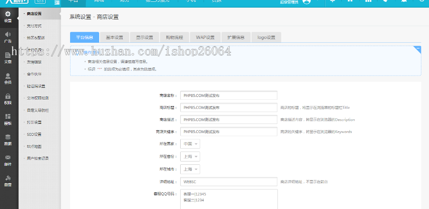The height and width of the screenshot is (209, 429).
Task: Click the hint 商店的标题，将显示在浏览器的标题栏Title
Action: click(x=315, y=108)
